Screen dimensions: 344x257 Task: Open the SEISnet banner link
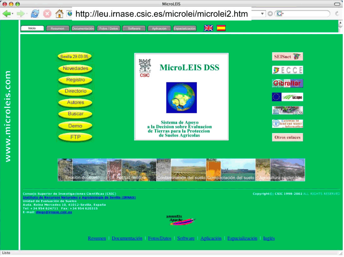pos(287,56)
